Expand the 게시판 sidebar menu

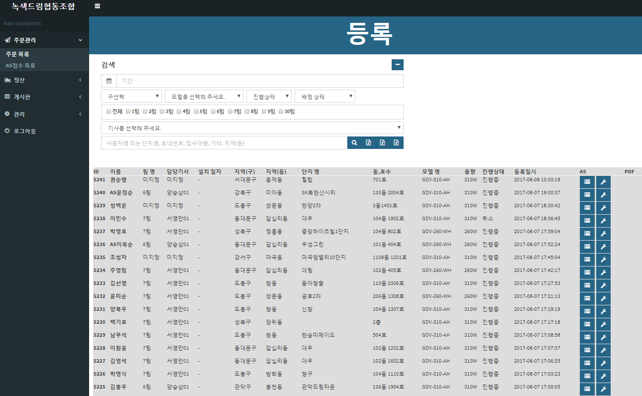[x=44, y=97]
